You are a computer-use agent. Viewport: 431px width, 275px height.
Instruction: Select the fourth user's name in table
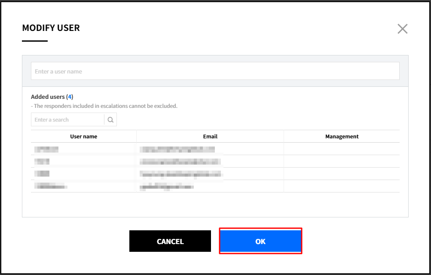(51, 186)
